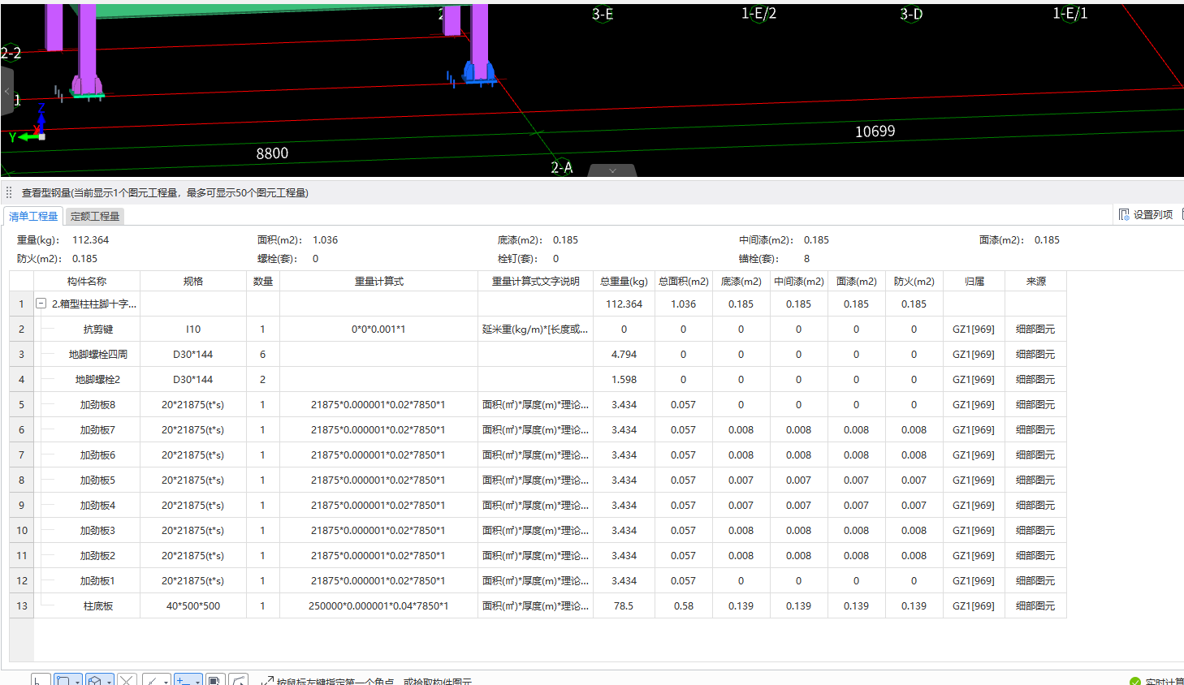
Task: Select the 柱底板 row in the table
Action: 538,605
